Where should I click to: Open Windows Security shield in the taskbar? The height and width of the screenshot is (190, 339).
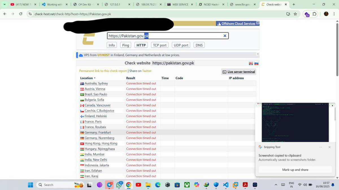[216, 185]
